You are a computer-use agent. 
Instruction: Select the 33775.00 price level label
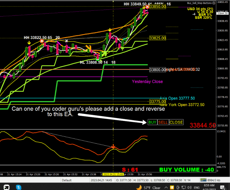158,101
